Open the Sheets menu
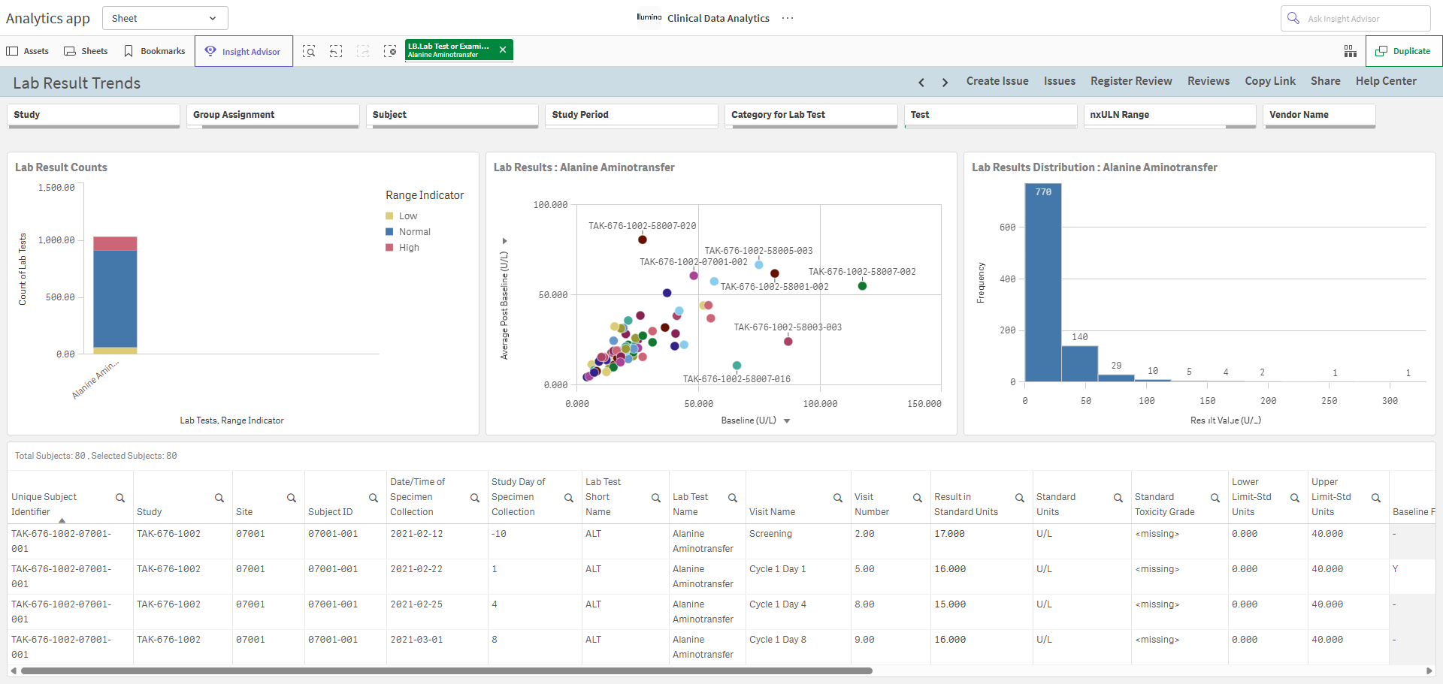 [86, 51]
